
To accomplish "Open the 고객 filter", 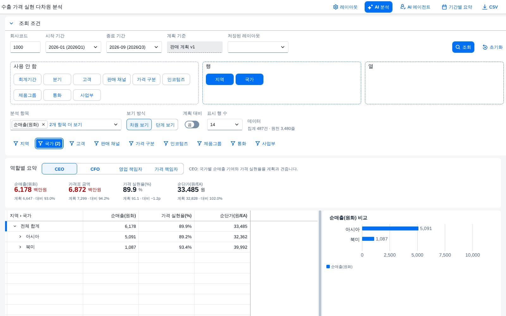I will [77, 143].
